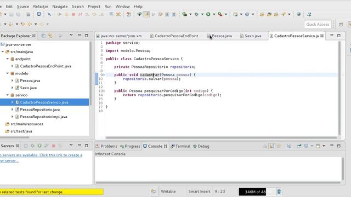Collapse the endpoint package
Viewport: 351px width, 197px height.
7,59
